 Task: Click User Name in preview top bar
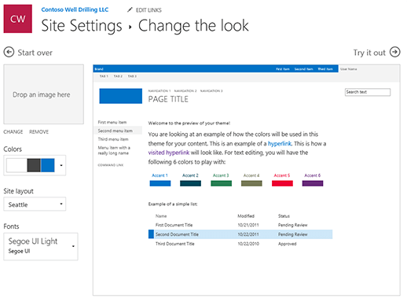[x=349, y=69]
